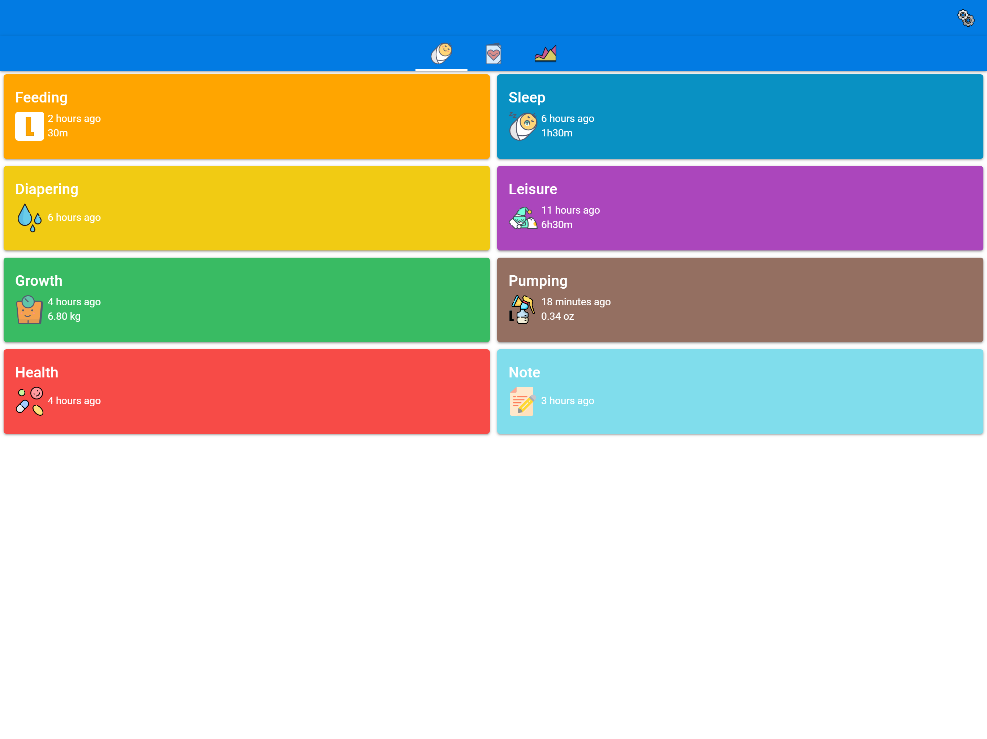Click the breast pump icon

522,309
